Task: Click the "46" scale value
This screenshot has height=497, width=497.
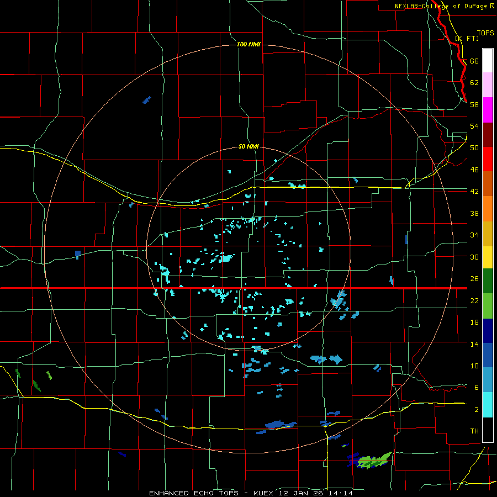Action: click(474, 170)
